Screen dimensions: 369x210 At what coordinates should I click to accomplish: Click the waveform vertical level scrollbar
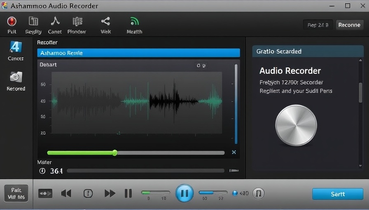[236, 104]
